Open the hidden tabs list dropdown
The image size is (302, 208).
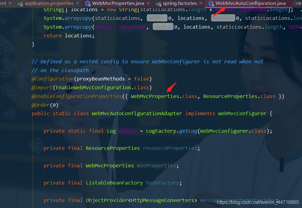tap(298, 3)
